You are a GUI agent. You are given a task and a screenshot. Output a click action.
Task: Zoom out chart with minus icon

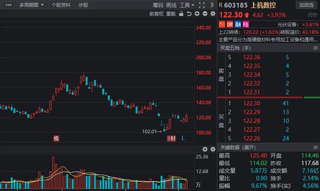click(205, 14)
